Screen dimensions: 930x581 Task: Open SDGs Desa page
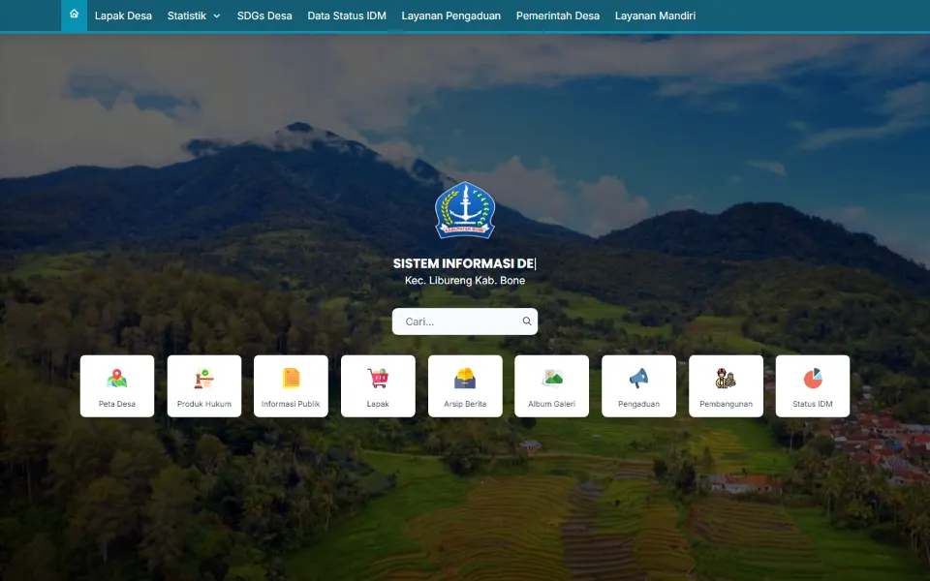(x=264, y=16)
